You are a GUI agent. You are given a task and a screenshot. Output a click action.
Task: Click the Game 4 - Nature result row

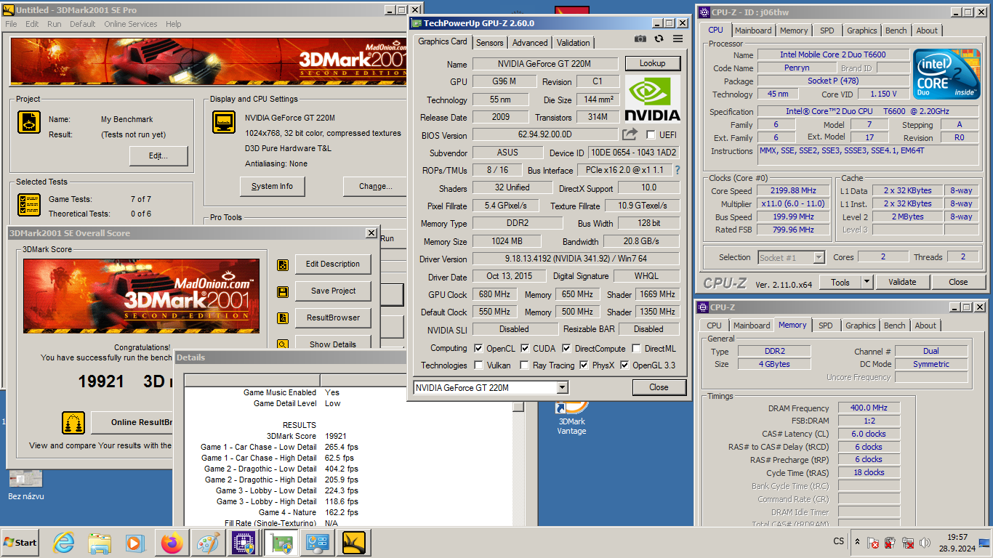coord(308,512)
